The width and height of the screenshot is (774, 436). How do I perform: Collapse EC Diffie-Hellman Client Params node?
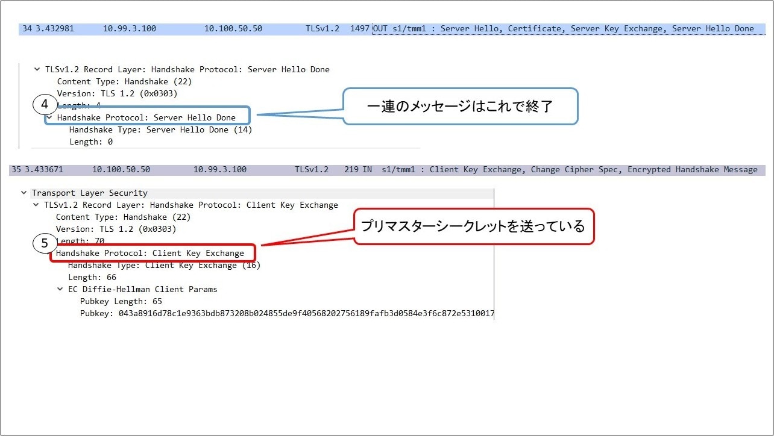point(60,290)
